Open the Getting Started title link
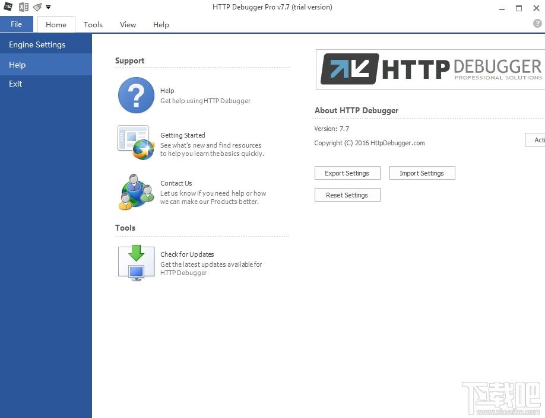The width and height of the screenshot is (545, 418). (x=183, y=135)
